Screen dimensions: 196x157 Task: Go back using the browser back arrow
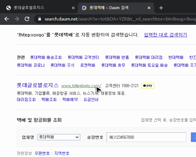pyautogui.click(x=7, y=19)
